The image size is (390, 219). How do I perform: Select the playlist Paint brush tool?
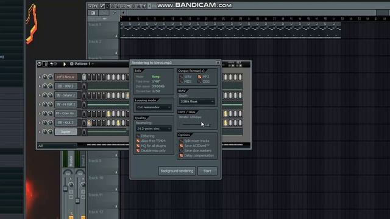click(107, 6)
